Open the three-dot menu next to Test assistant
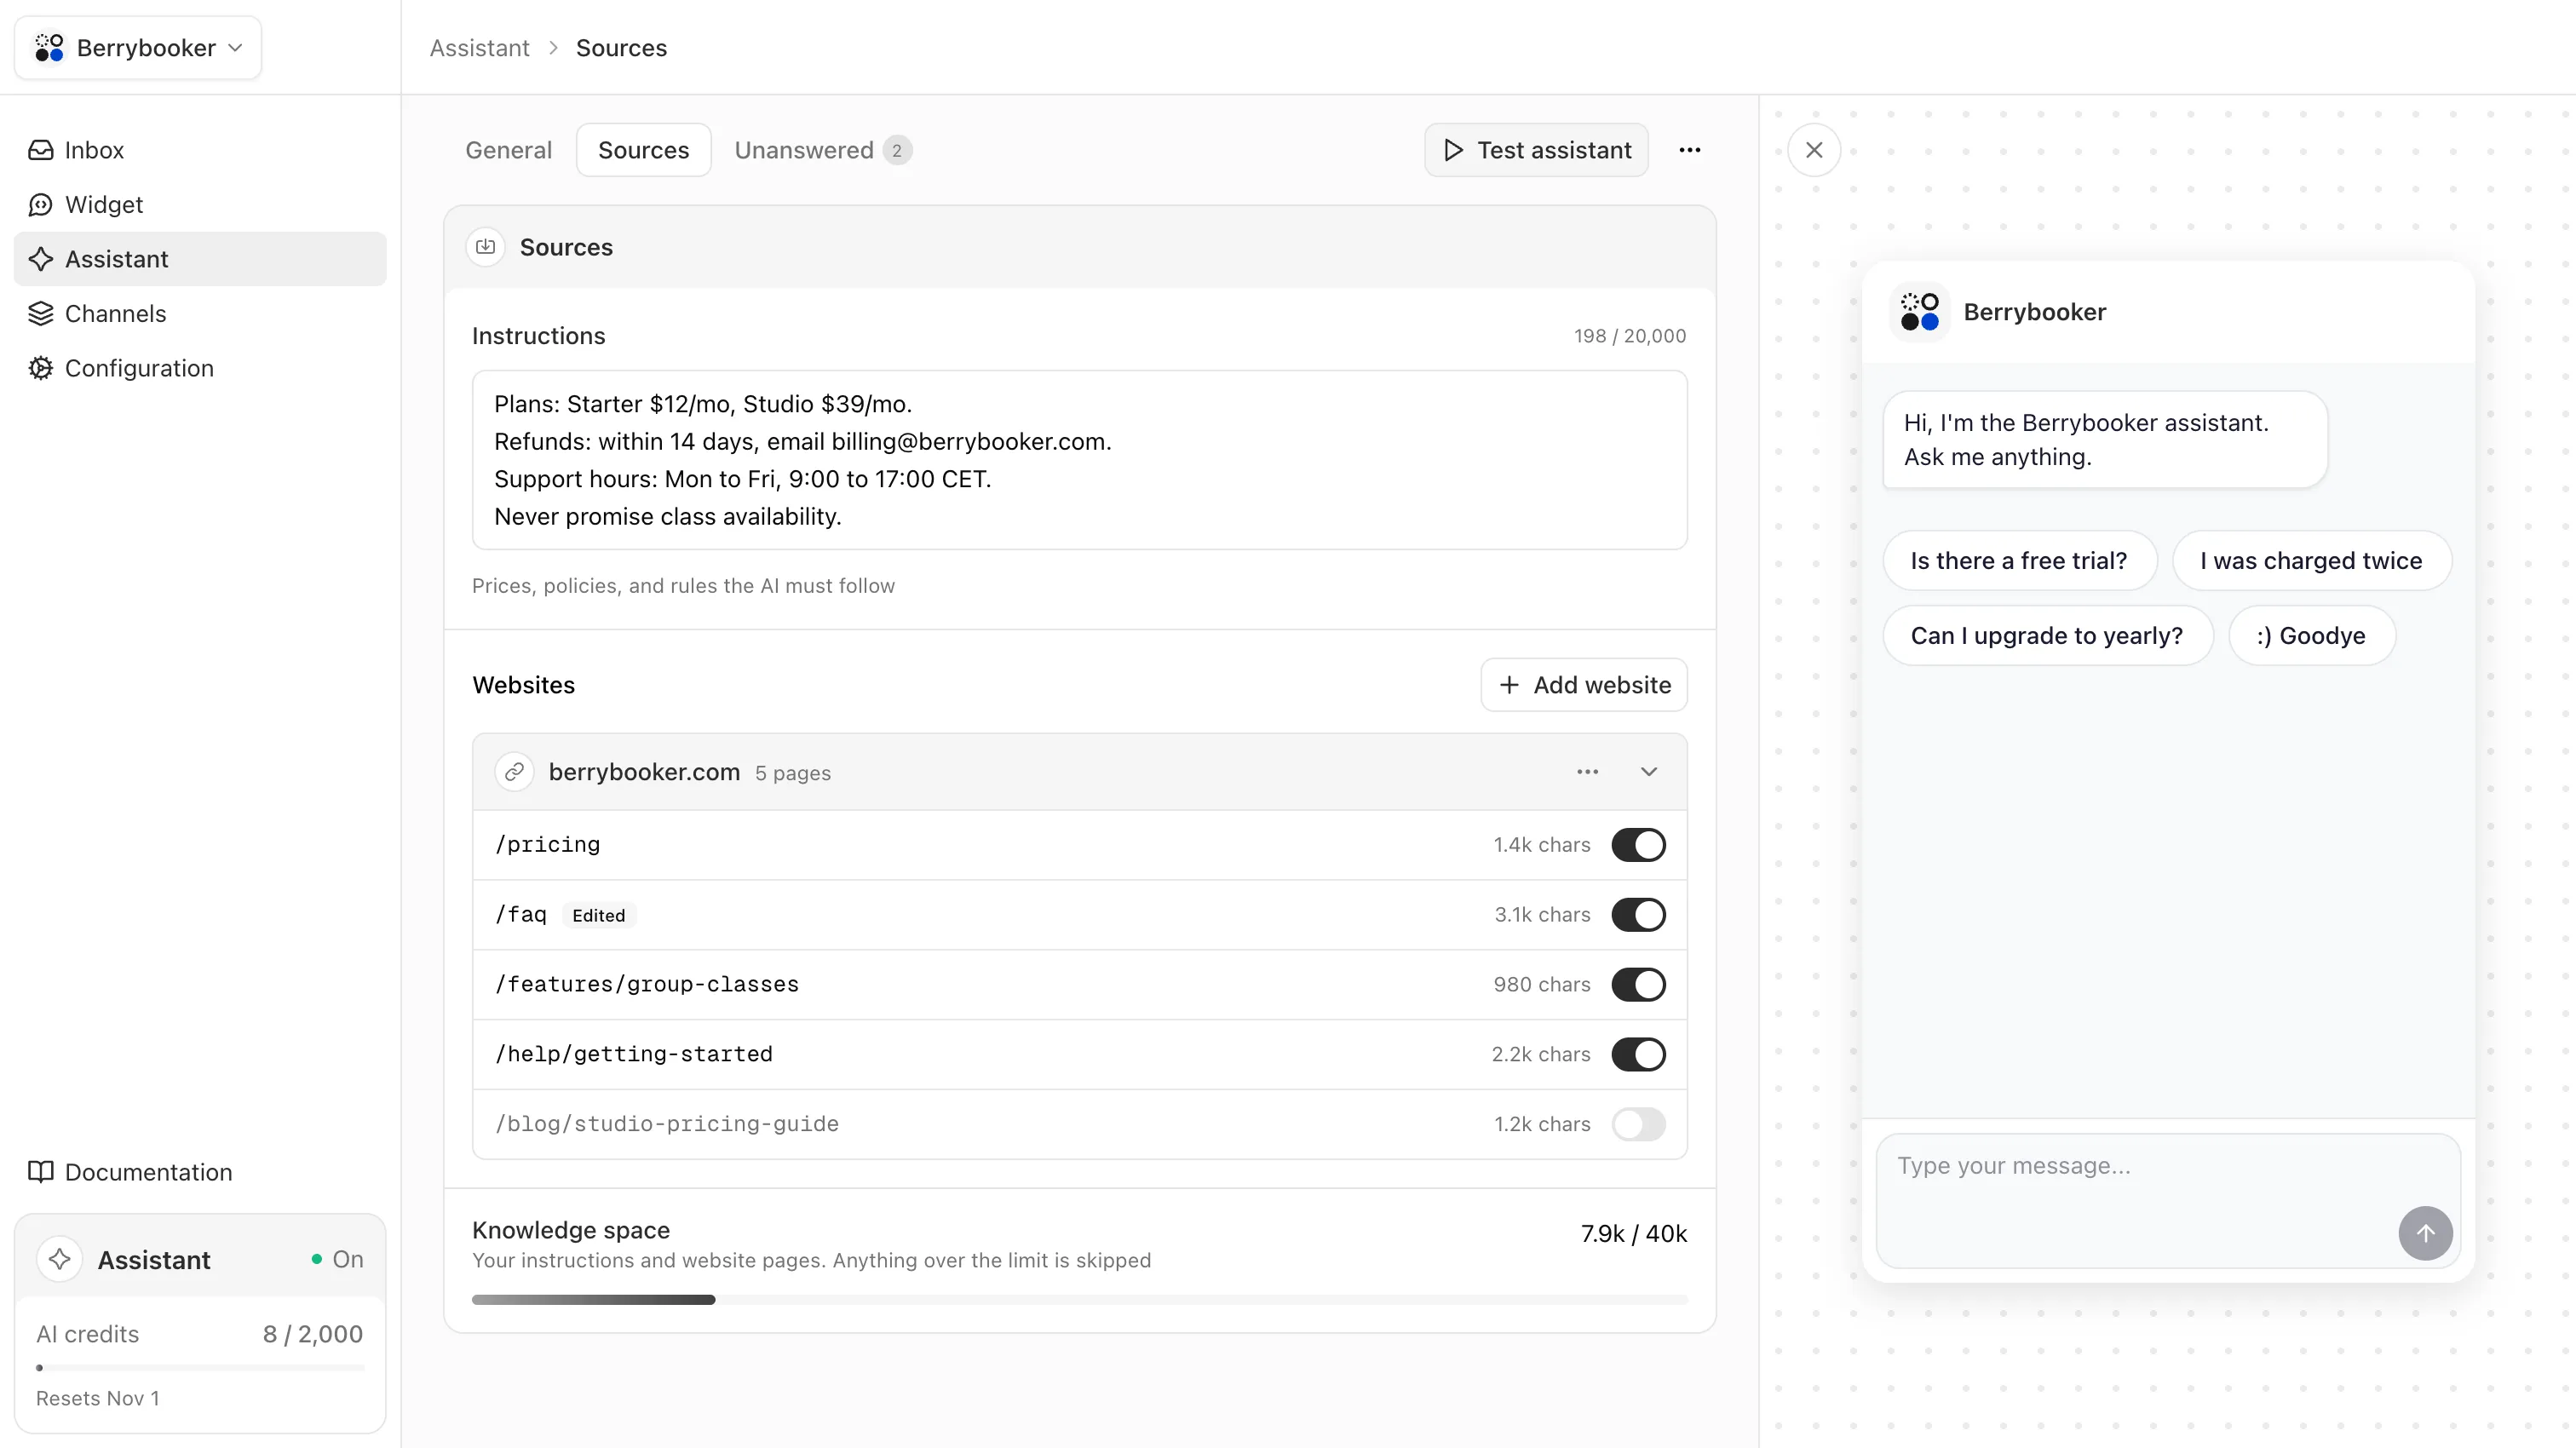The width and height of the screenshot is (2576, 1448). pyautogui.click(x=1690, y=150)
